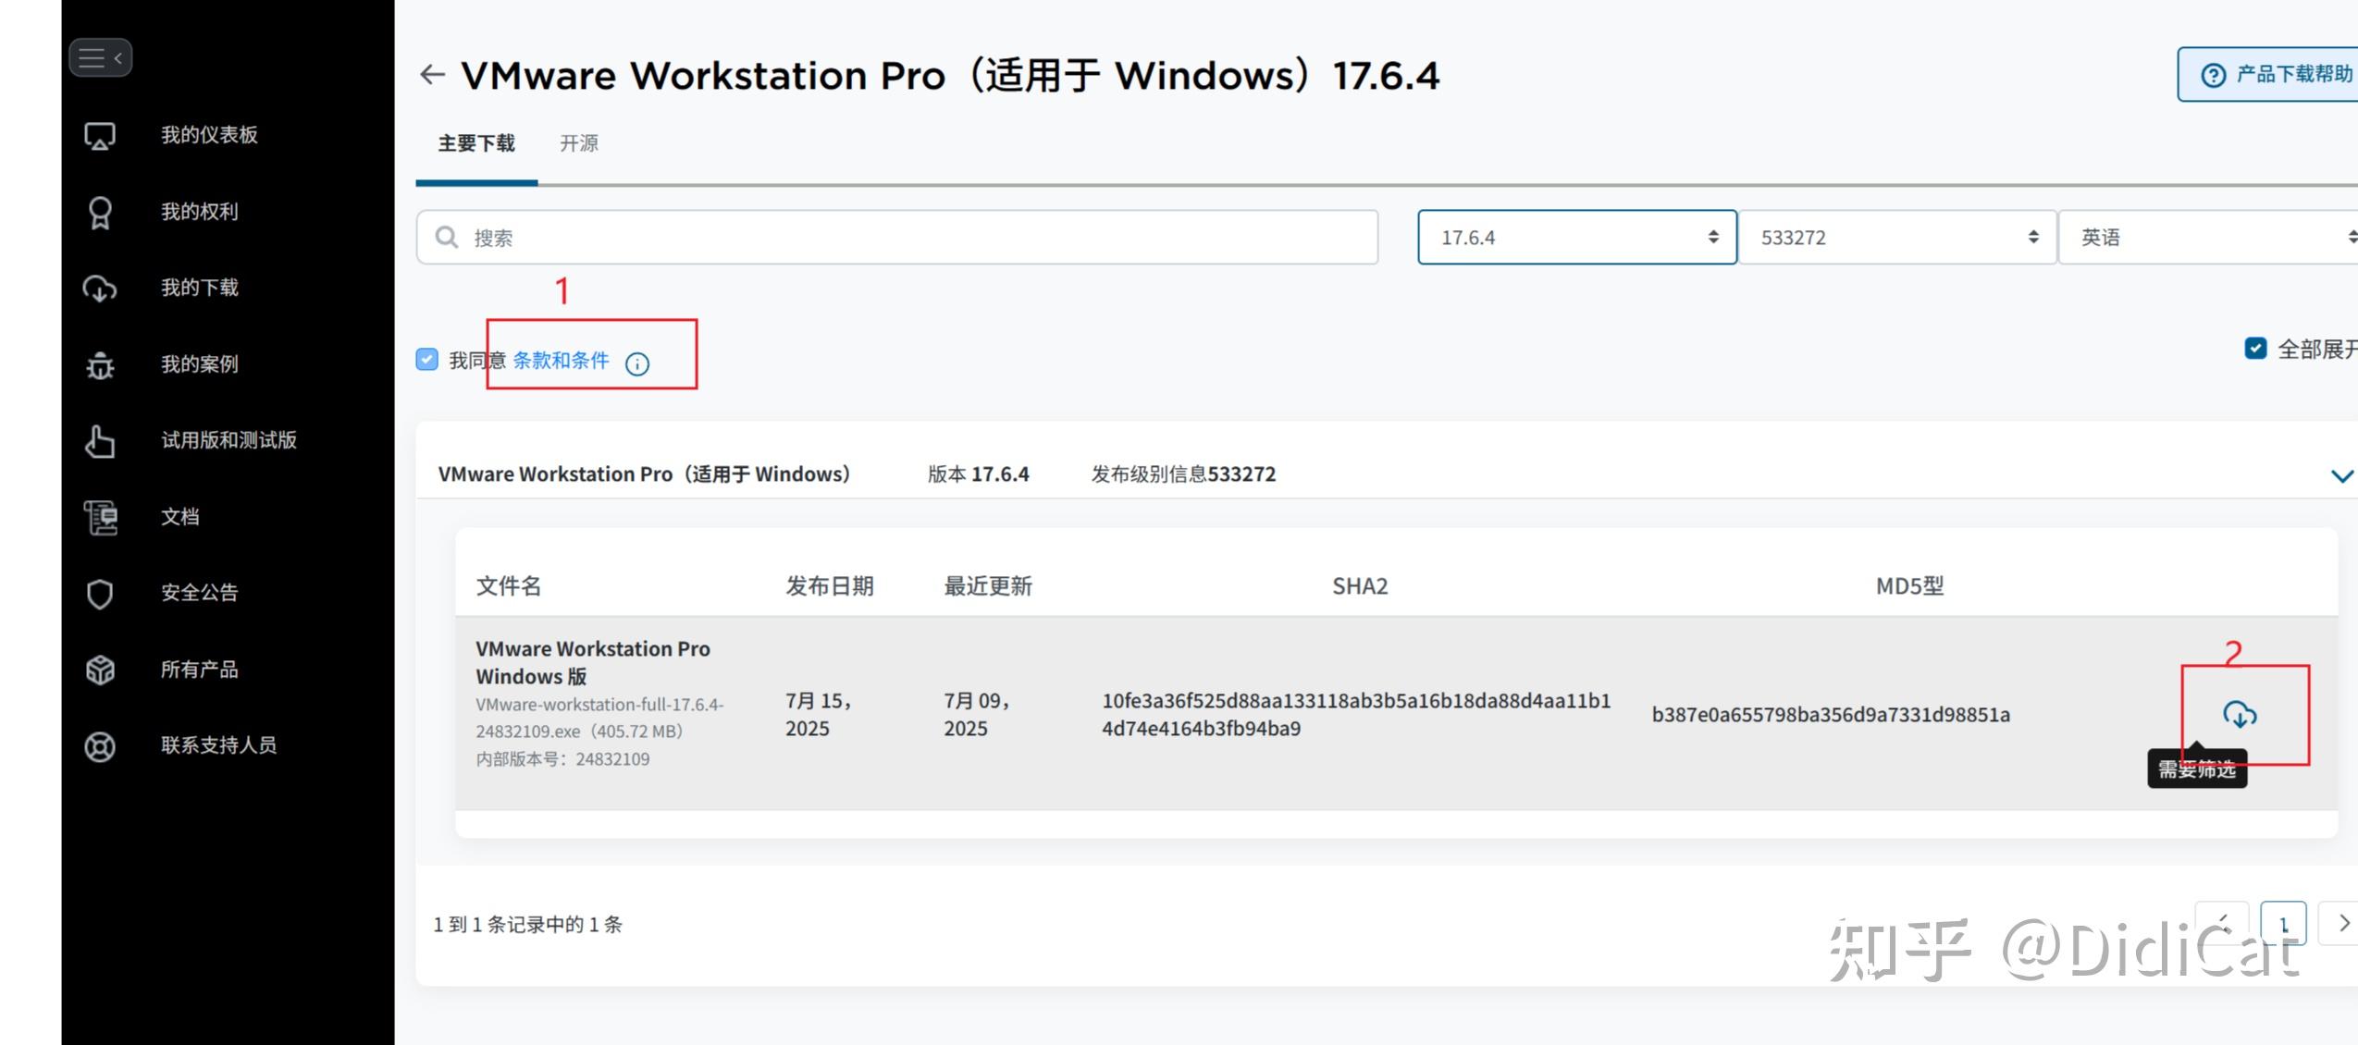Click the 最近更新 column header
The image size is (2358, 1045).
tap(988, 586)
